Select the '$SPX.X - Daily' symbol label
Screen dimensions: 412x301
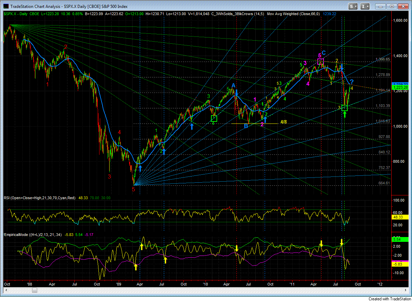pos(15,13)
